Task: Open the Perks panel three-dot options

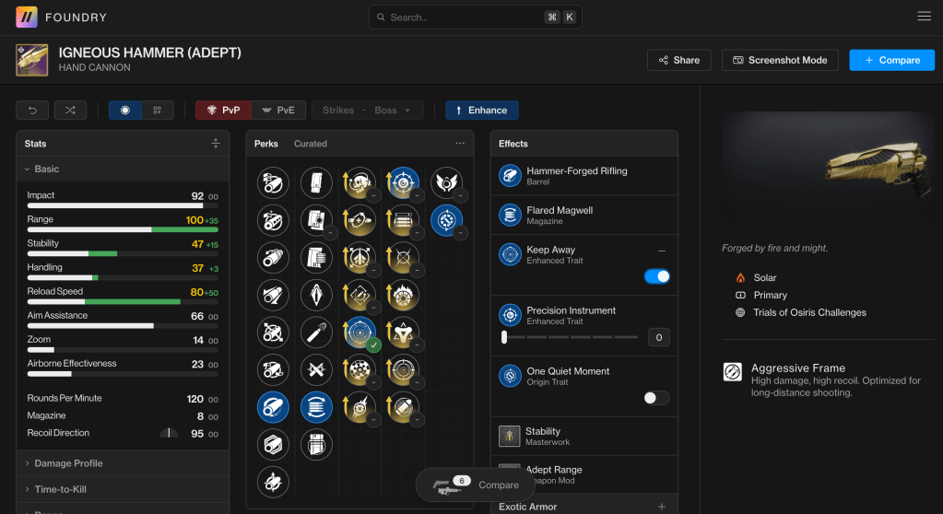Action: coord(460,144)
